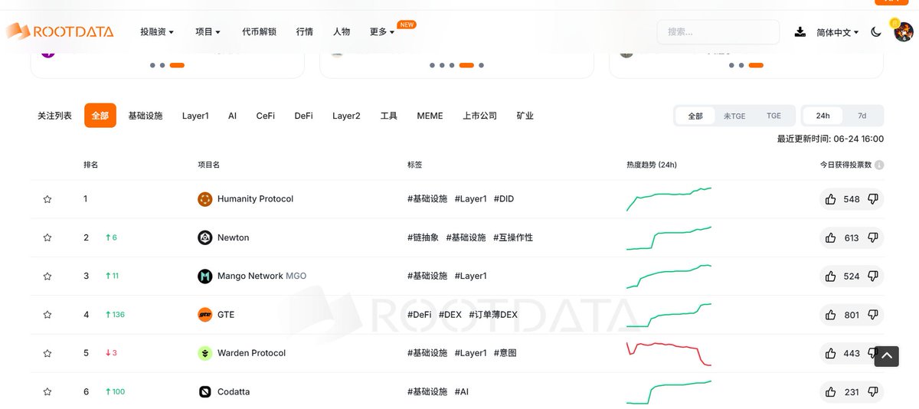Screen dimensions: 919x409
Task: Star Newton to watchlist
Action: point(47,237)
